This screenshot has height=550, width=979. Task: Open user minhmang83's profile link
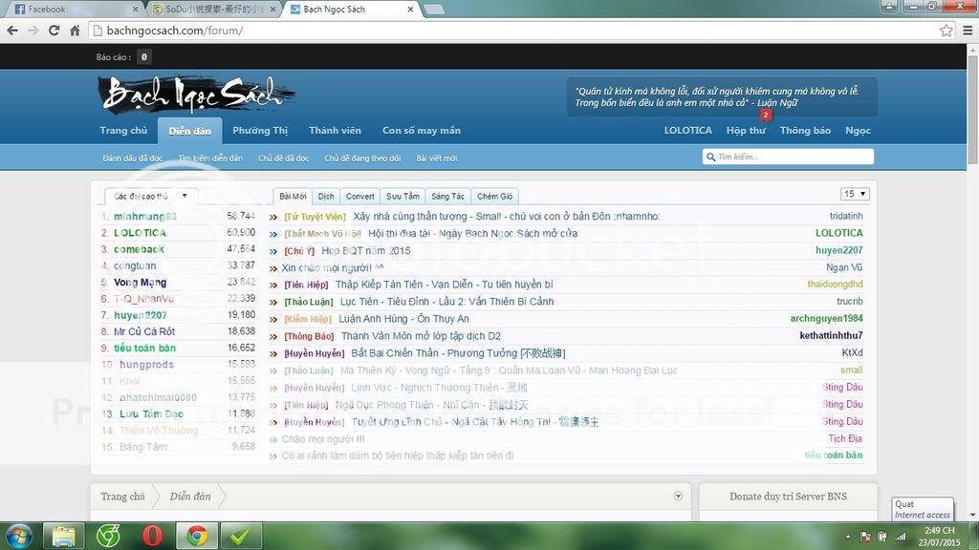[145, 217]
